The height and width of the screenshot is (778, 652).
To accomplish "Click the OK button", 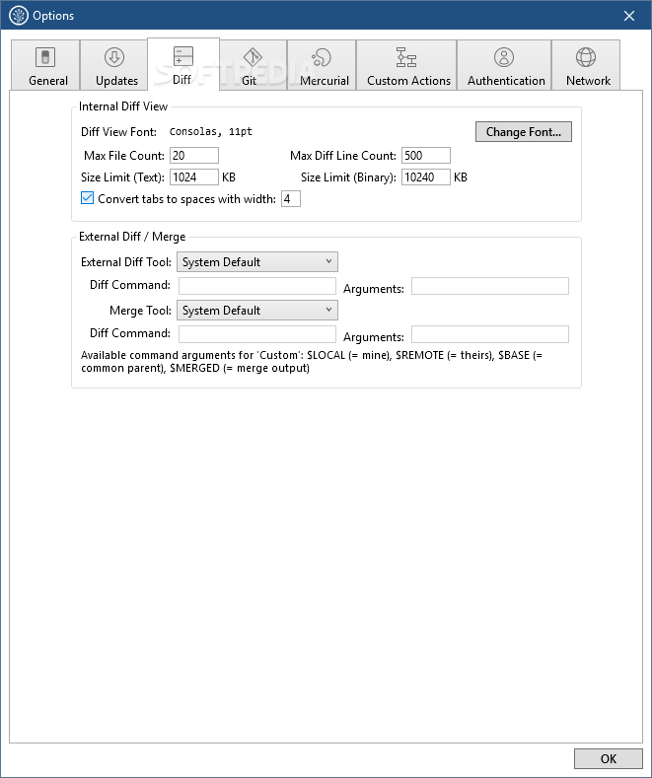I will pos(609,758).
